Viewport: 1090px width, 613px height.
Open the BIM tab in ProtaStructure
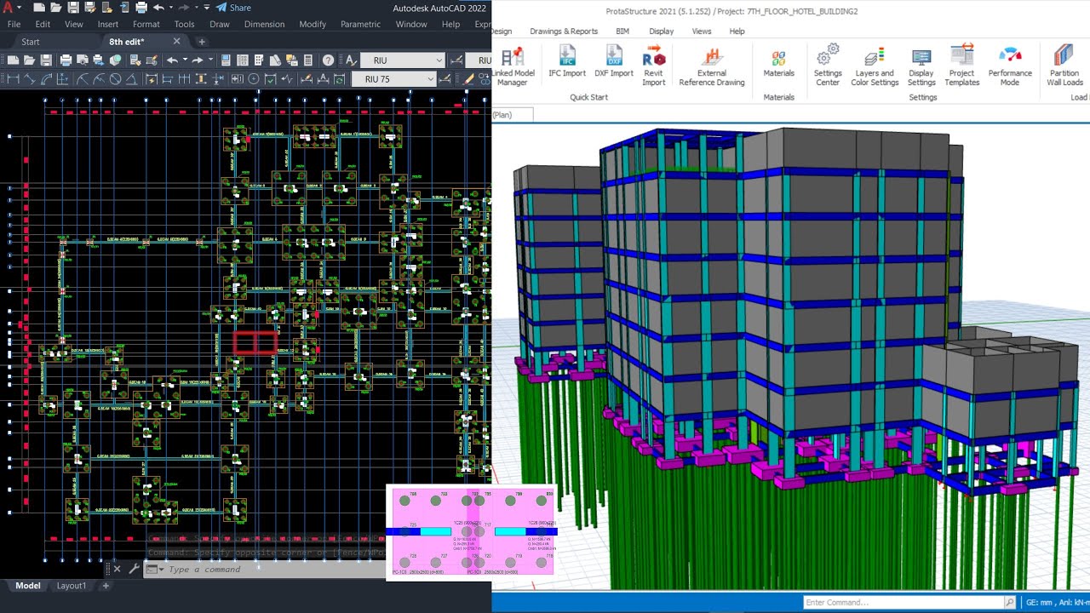pos(622,32)
